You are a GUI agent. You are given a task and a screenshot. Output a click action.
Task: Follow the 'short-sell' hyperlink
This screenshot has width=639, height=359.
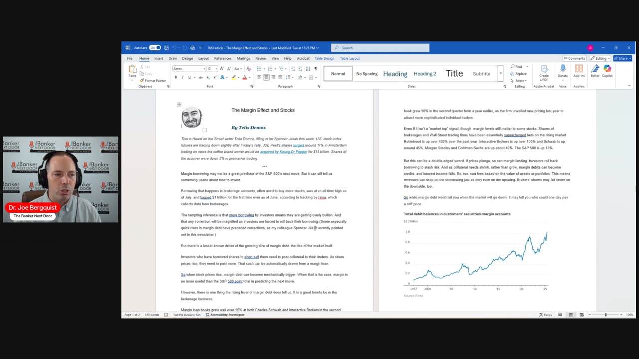coord(252,257)
